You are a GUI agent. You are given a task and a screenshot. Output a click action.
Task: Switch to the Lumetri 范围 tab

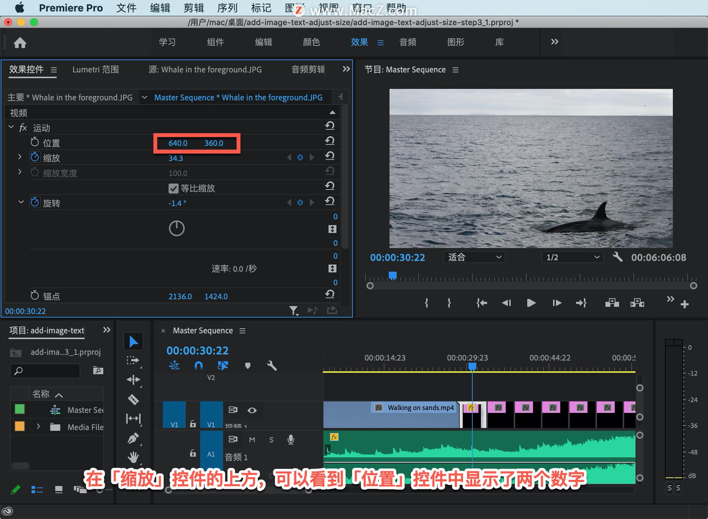point(96,69)
